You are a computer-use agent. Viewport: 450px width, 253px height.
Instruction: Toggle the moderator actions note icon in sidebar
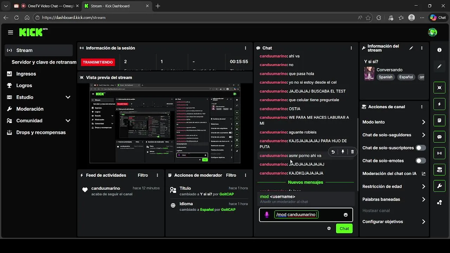[x=439, y=121]
